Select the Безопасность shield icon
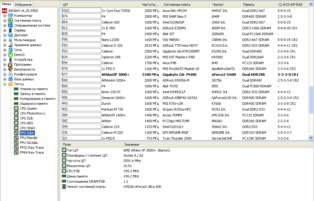The width and height of the screenshot is (314, 201). [10, 69]
